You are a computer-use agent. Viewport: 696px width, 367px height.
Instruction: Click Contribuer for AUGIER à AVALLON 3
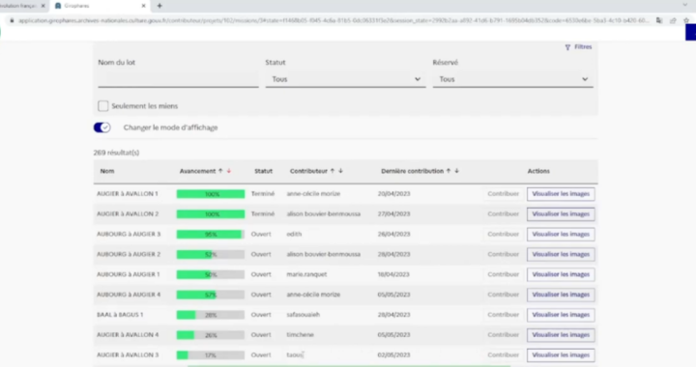click(x=503, y=355)
